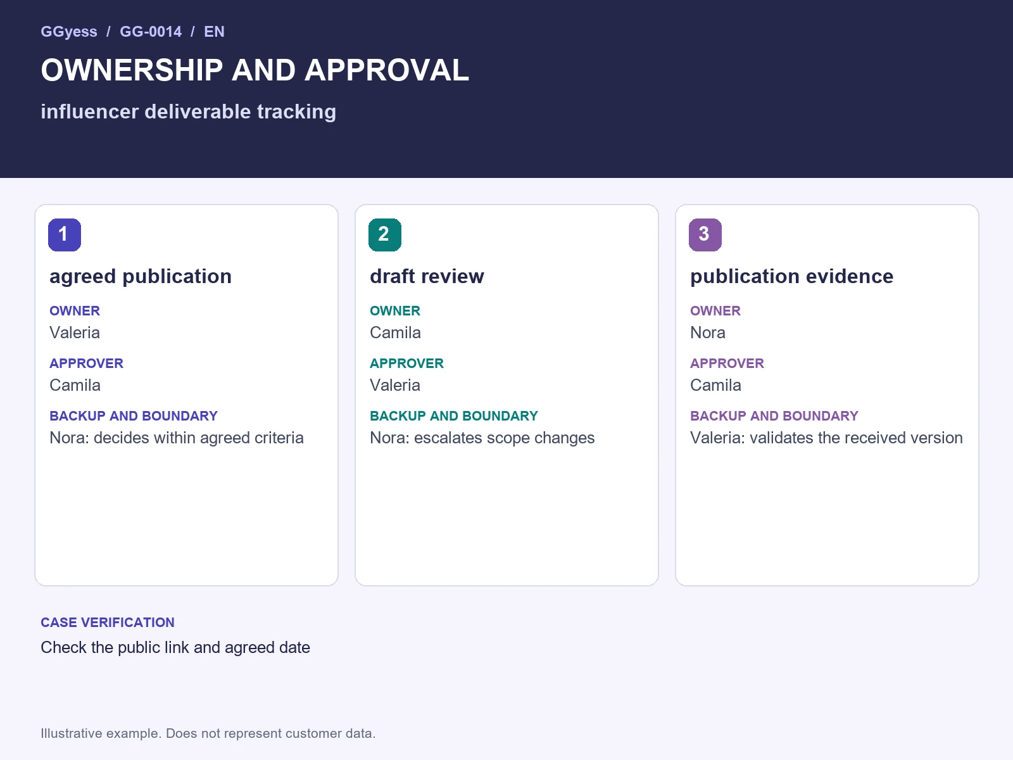Click the "CASE VERIFICATION" section label
Image resolution: width=1013 pixels, height=760 pixels.
tap(108, 623)
